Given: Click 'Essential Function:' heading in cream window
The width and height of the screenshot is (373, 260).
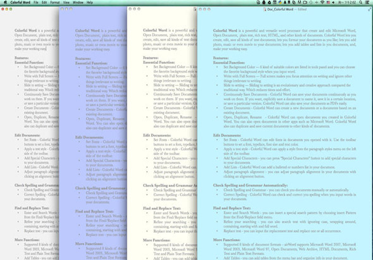Looking at the screenshot, I should (159, 63).
